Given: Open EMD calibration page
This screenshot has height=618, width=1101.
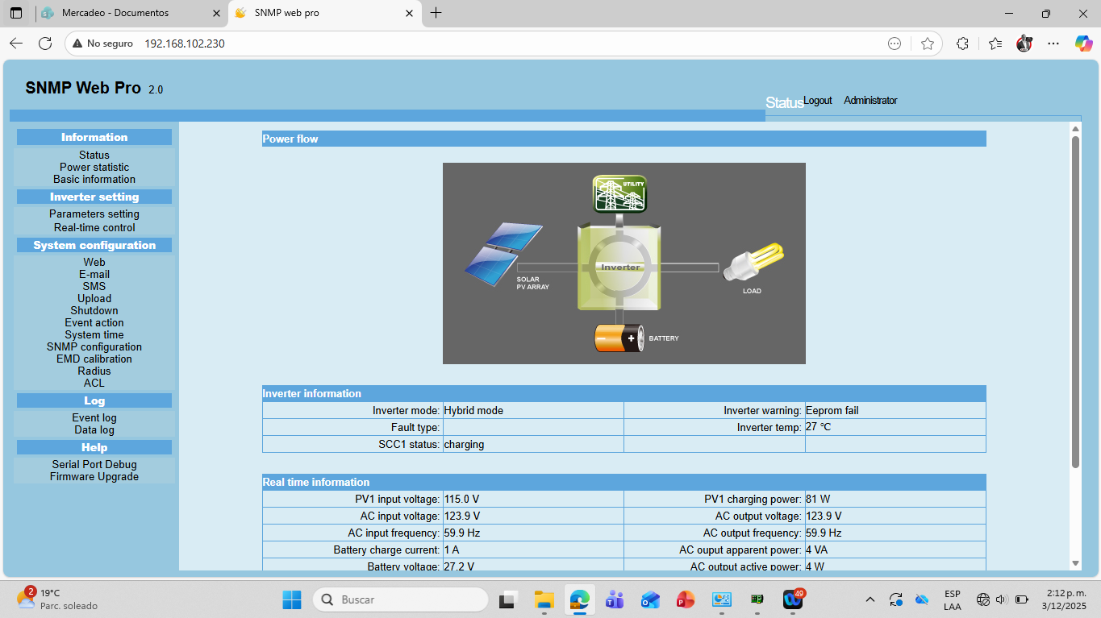Looking at the screenshot, I should tap(94, 359).
